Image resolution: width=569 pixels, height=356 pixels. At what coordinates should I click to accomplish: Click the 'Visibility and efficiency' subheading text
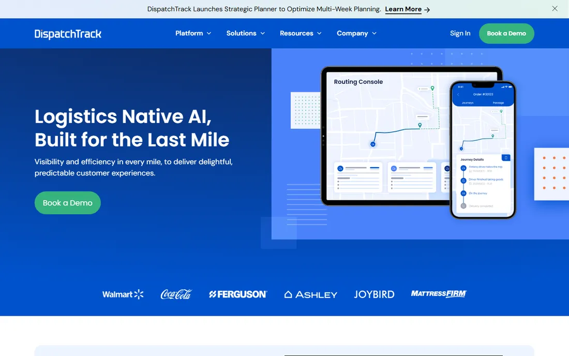click(x=133, y=167)
